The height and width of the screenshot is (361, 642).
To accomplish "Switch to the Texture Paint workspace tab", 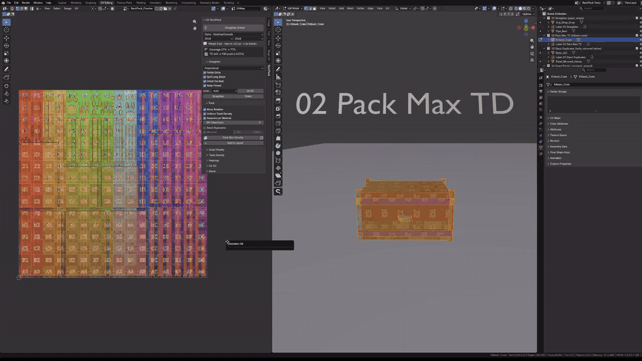I will tap(124, 3).
